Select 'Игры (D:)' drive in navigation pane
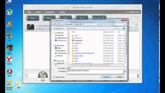 (x=60, y=63)
